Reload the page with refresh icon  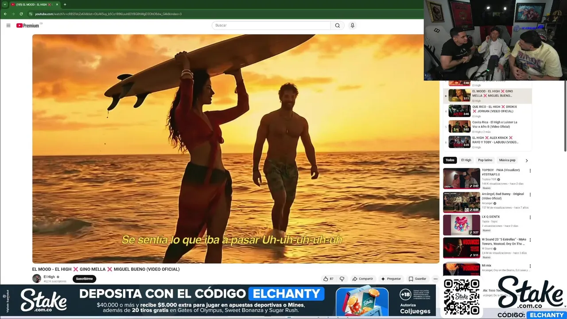coord(21,14)
